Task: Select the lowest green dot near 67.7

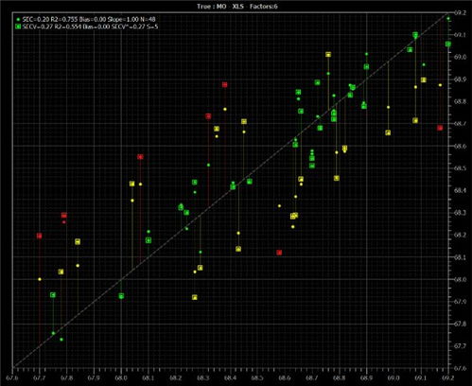Action: tap(61, 340)
